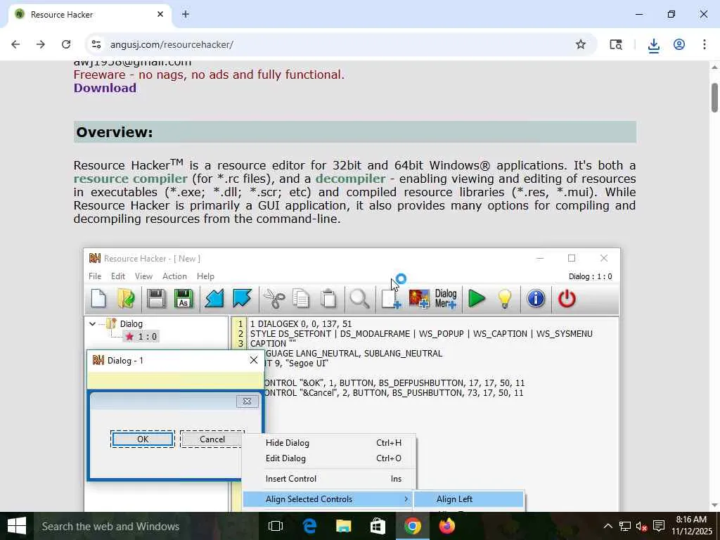This screenshot has width=720, height=540.
Task: Open the Action Center notifications icon
Action: click(658, 526)
